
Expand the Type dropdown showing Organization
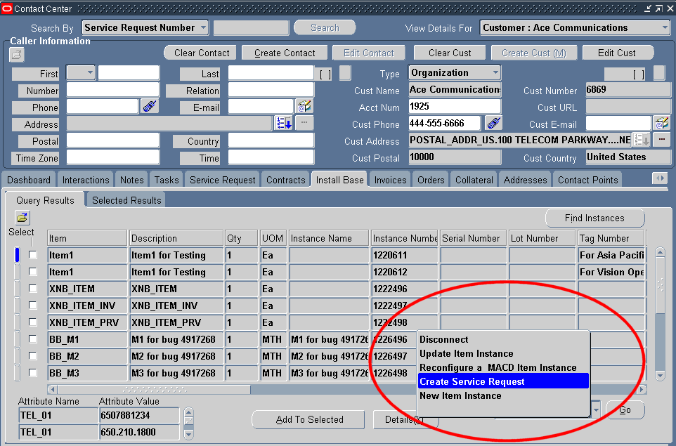(x=495, y=72)
